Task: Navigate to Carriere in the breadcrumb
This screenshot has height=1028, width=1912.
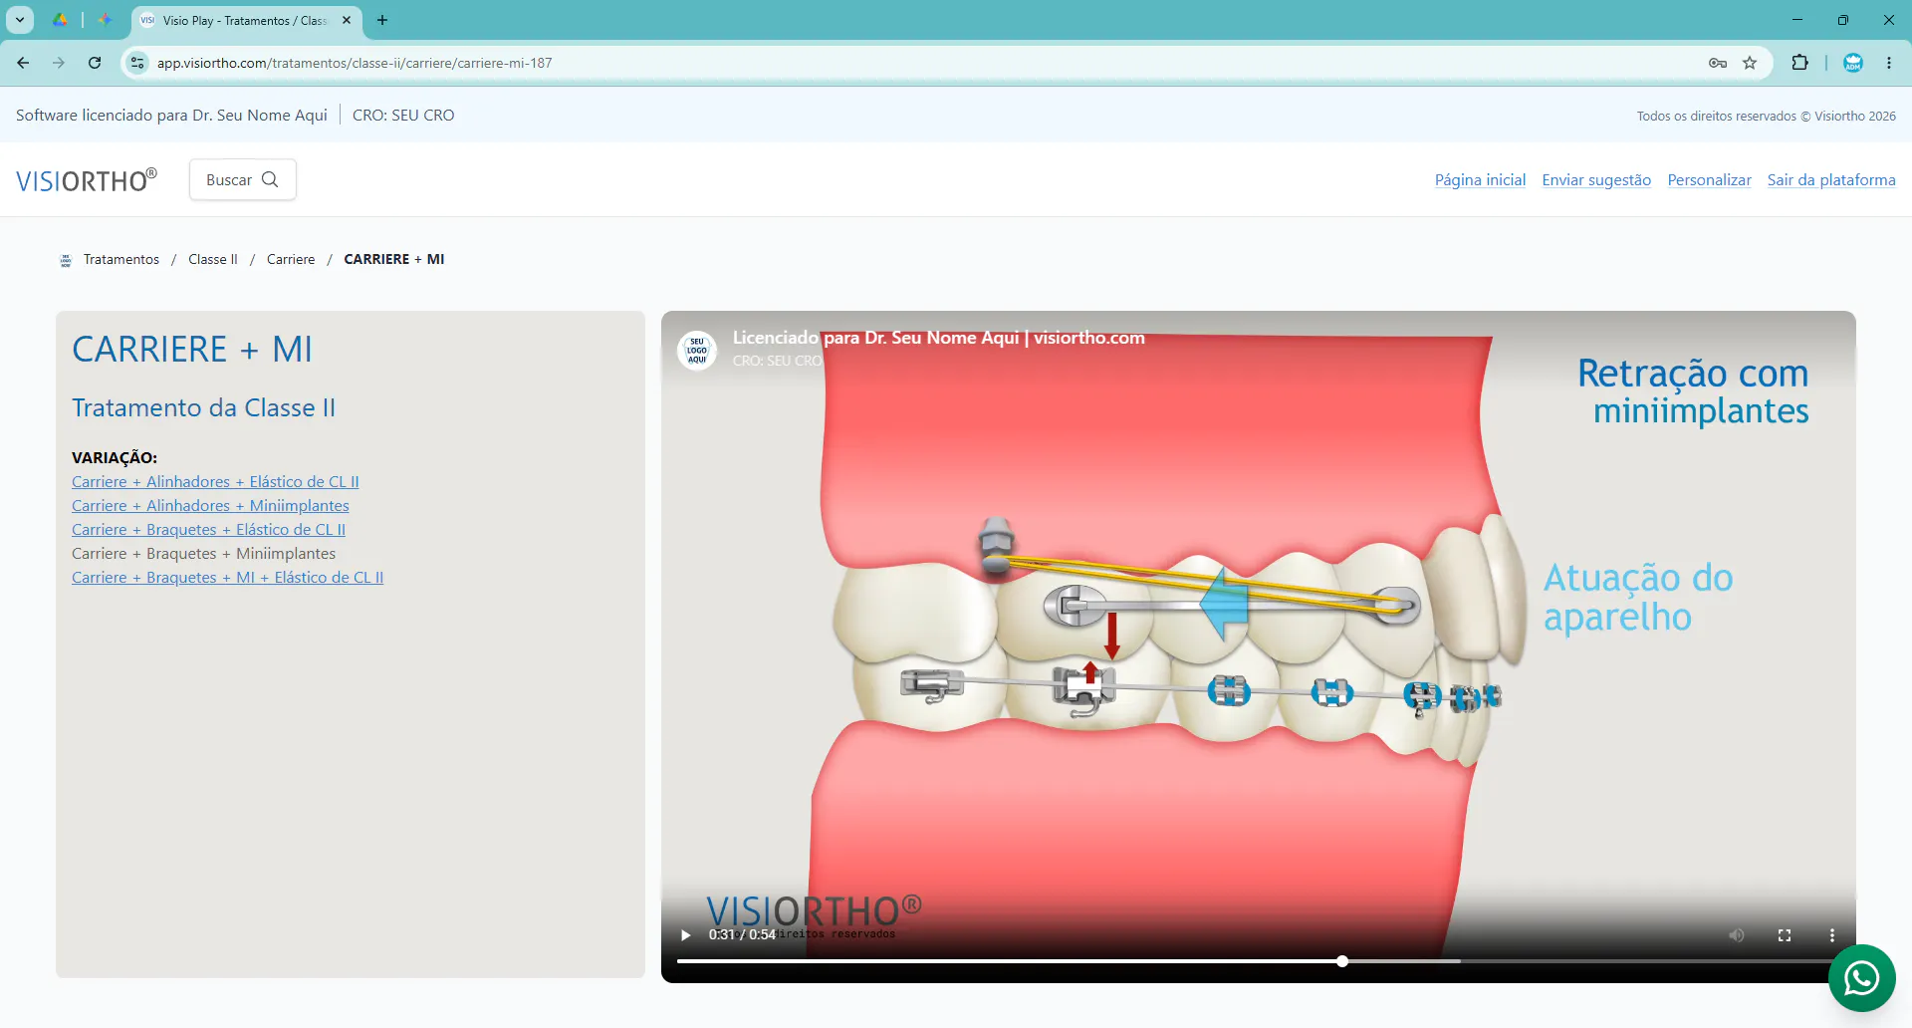Action: pos(291,260)
